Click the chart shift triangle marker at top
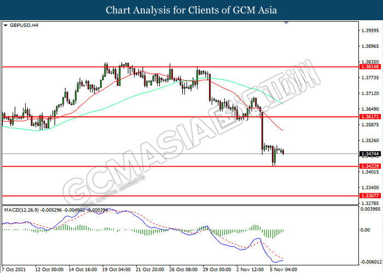The height and width of the screenshot is (273, 383). click(287, 23)
